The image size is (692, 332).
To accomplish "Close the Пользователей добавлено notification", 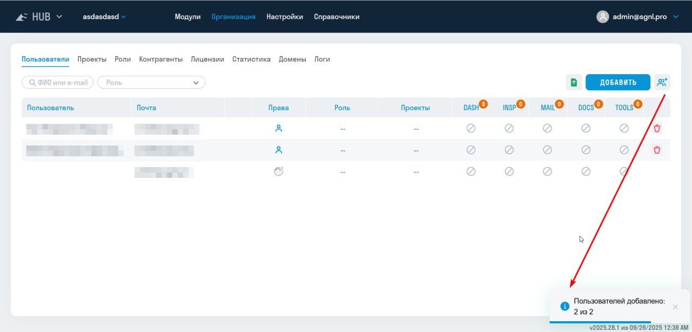I will [675, 307].
